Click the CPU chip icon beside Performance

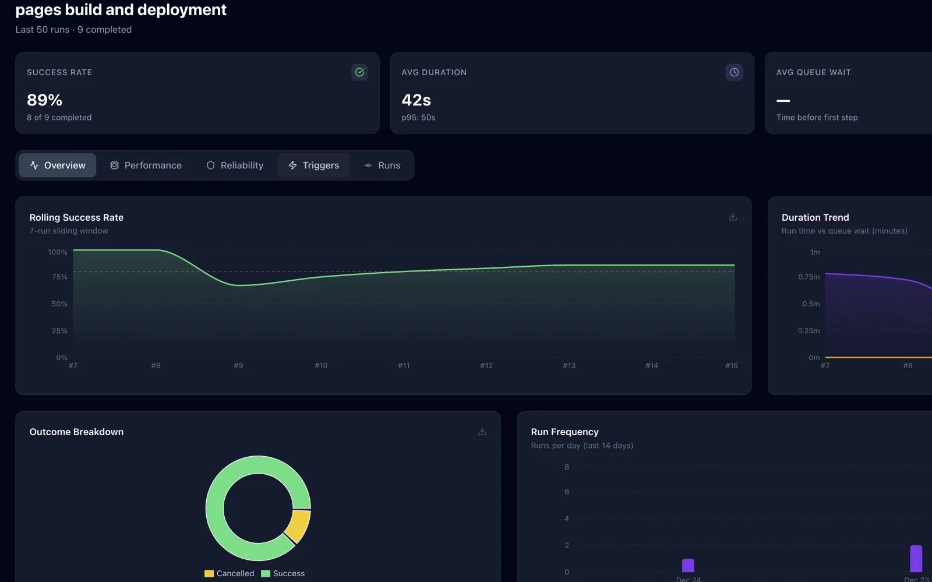coord(114,165)
